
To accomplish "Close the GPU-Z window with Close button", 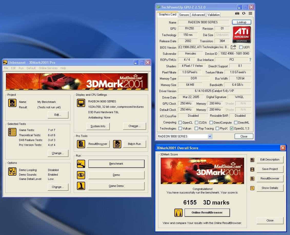I will tap(244, 136).
